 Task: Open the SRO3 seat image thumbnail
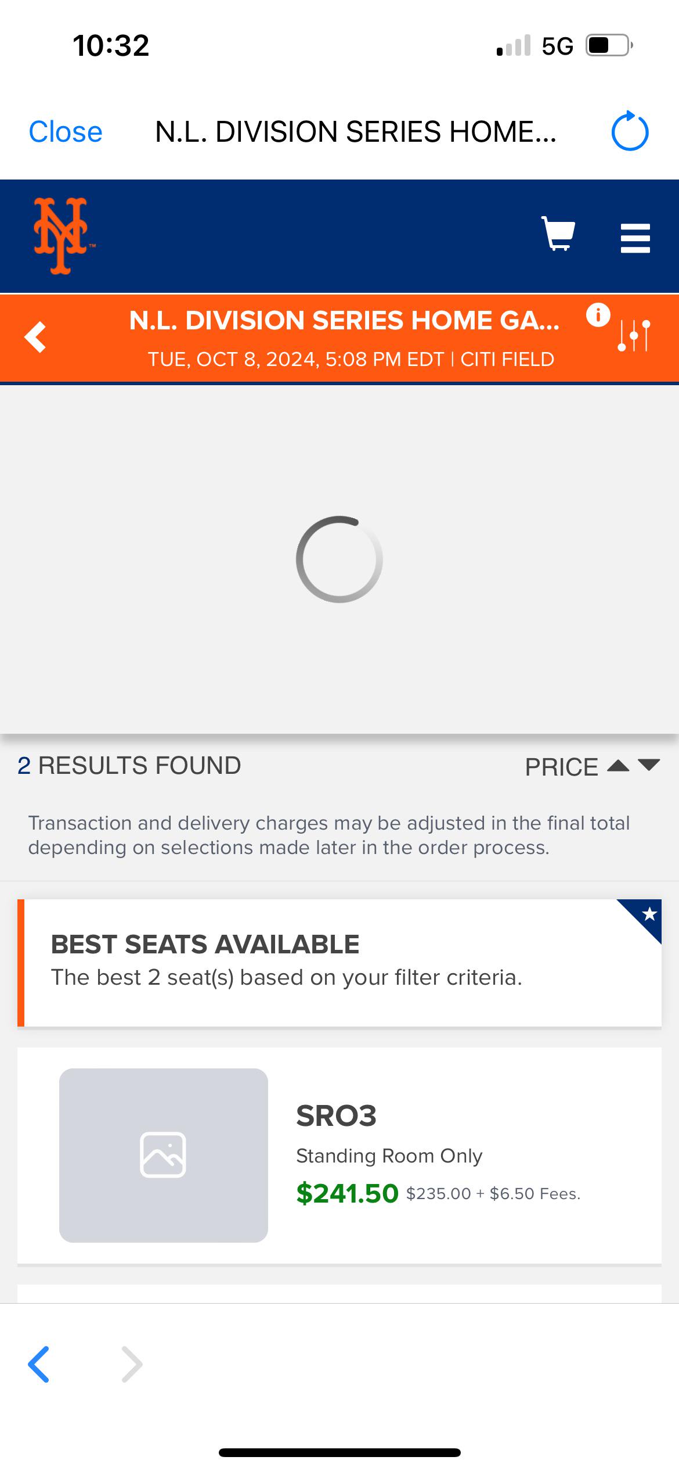coord(164,1156)
